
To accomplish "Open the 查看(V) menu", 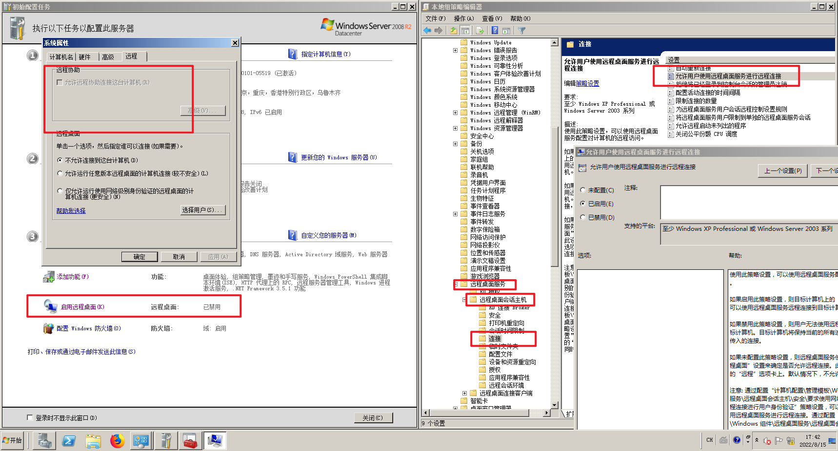I will click(492, 19).
